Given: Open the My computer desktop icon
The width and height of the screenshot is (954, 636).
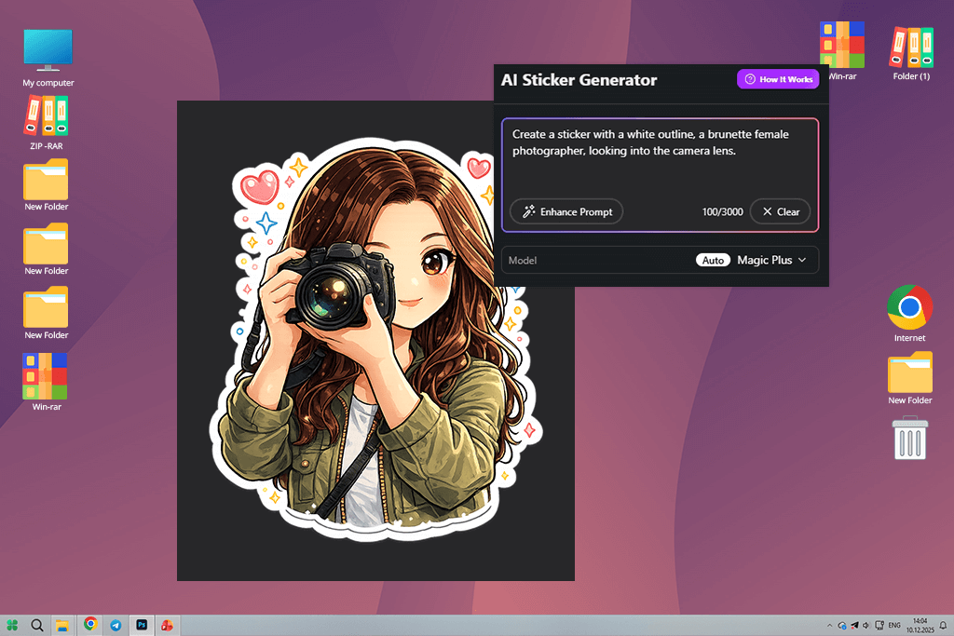Looking at the screenshot, I should coord(48,57).
